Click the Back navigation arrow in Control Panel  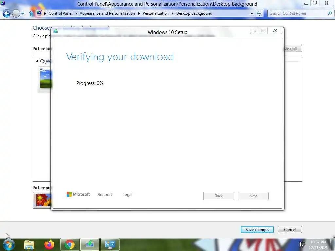7,14
